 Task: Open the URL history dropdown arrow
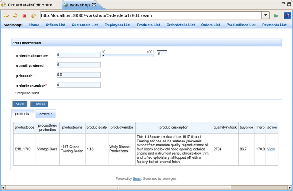[x=266, y=16]
